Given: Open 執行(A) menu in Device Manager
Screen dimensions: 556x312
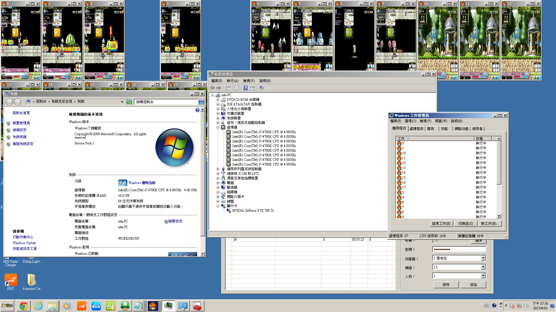Looking at the screenshot, I should click(x=233, y=81).
